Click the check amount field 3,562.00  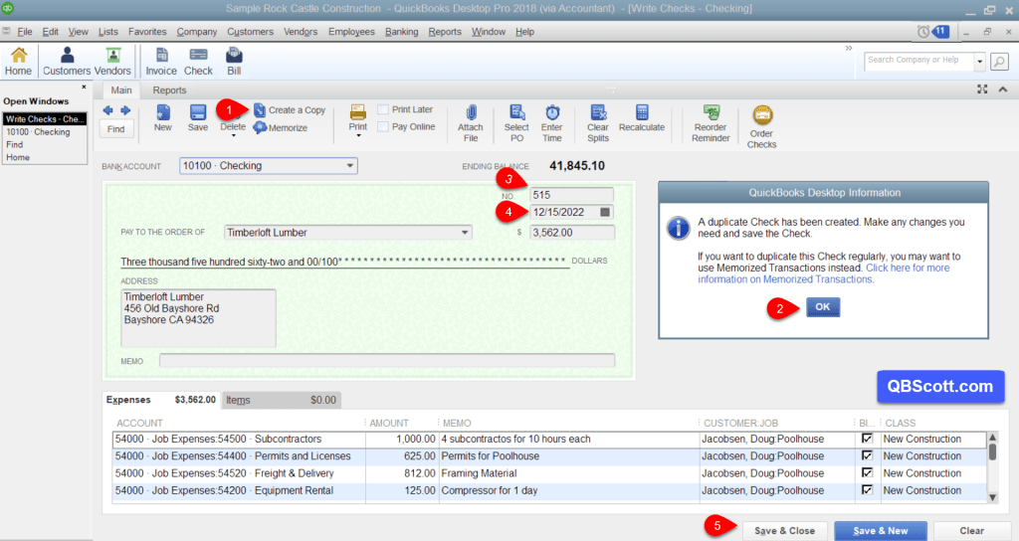[572, 233]
